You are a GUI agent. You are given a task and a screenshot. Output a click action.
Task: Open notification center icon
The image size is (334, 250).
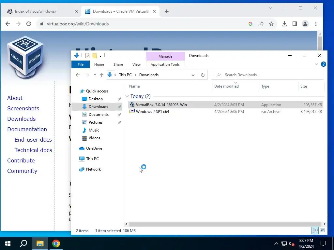[x=323, y=243]
